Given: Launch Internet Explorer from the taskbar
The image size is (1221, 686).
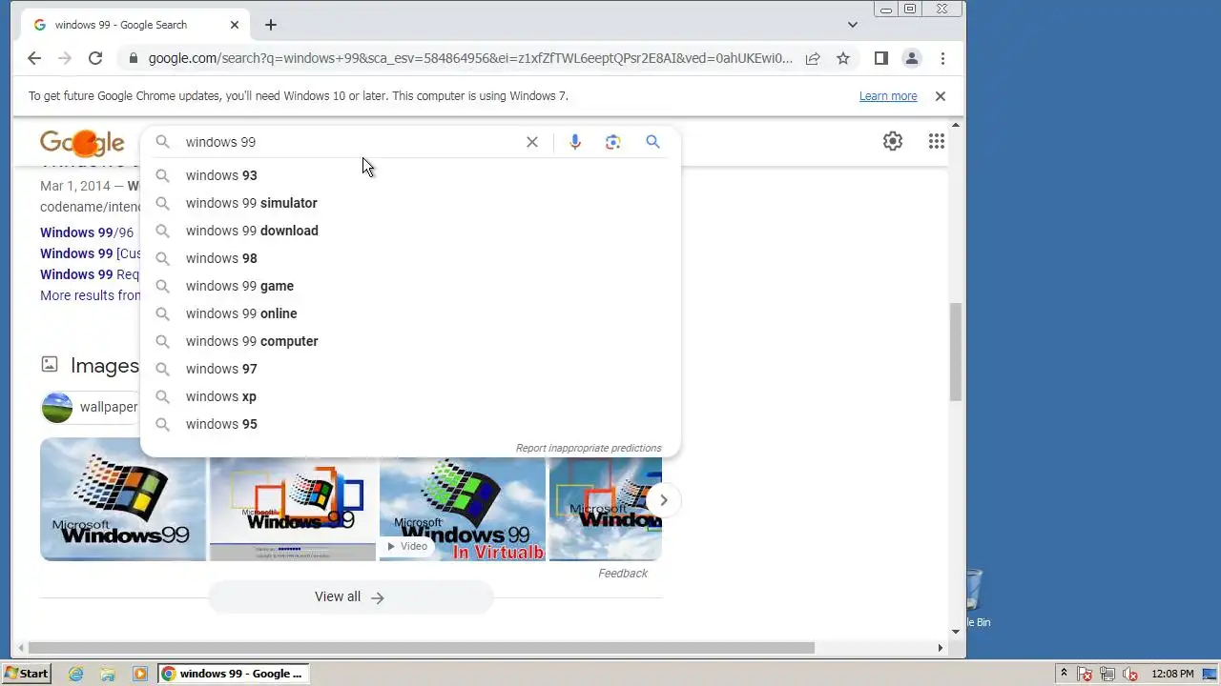Looking at the screenshot, I should coord(76,674).
